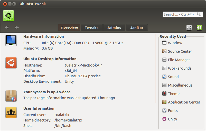Click the File Manager drawer icon
Screen dimensions: 206x131
click(164, 60)
